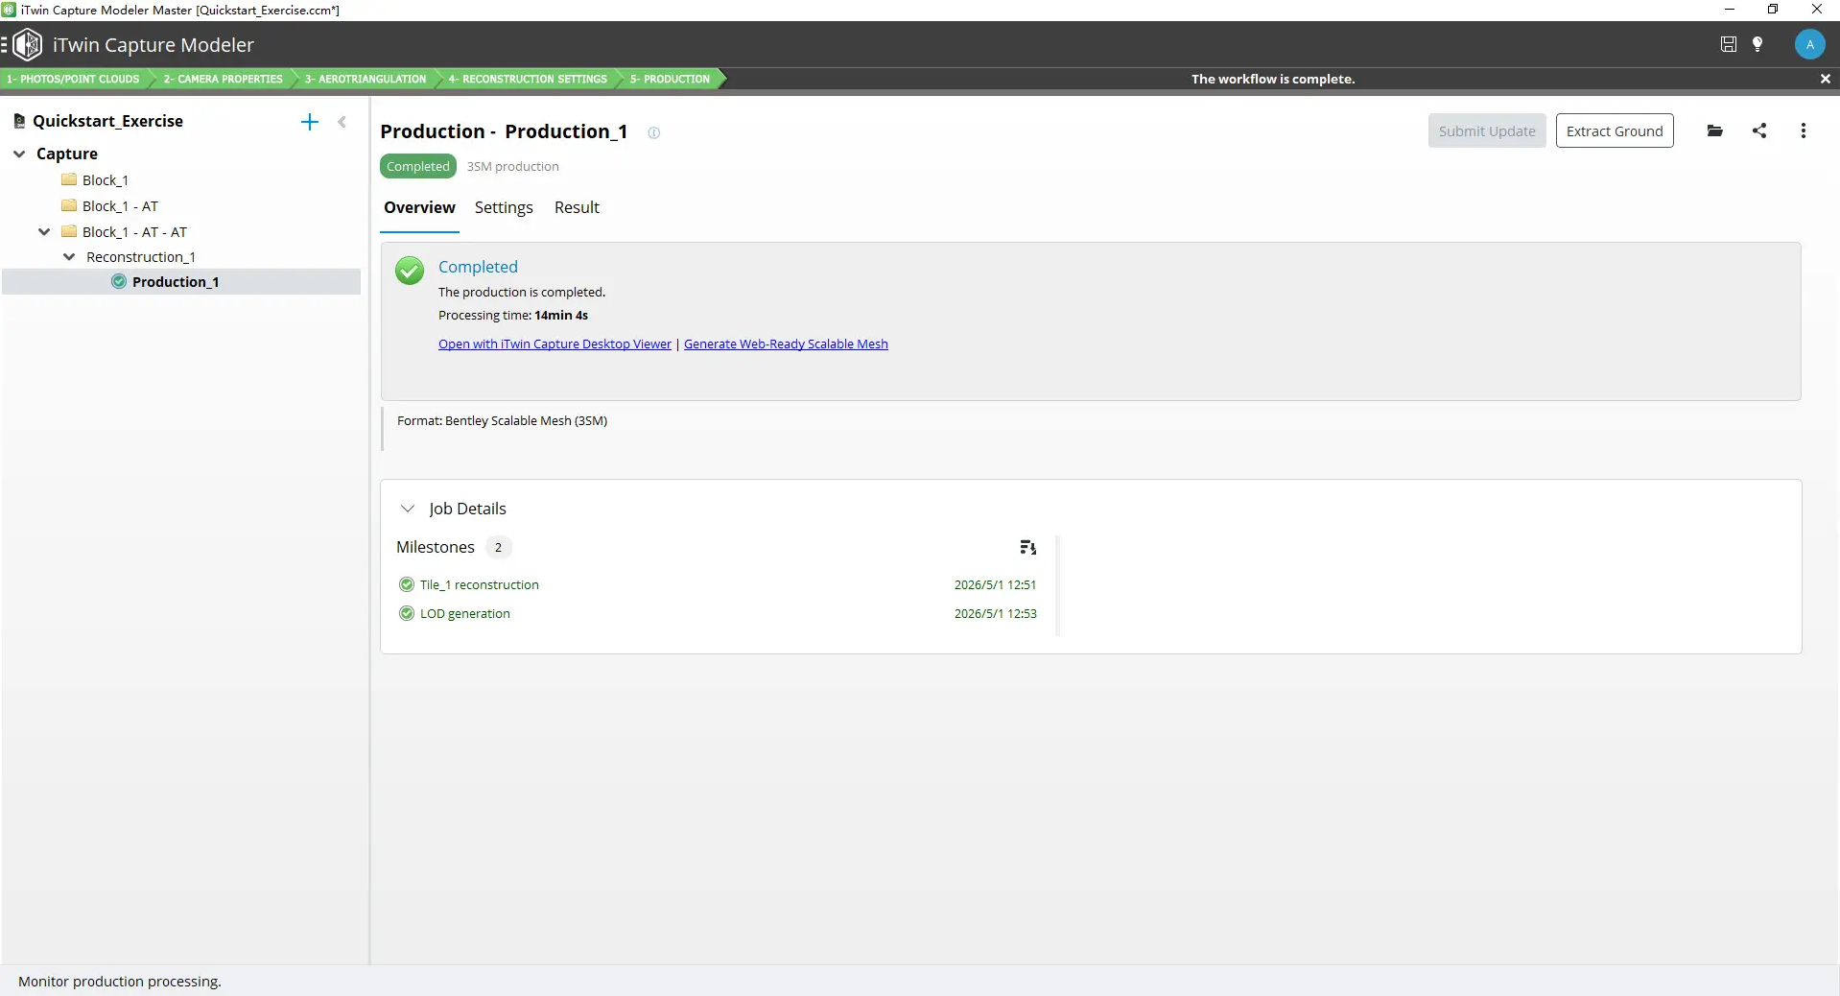Click the timestamp 2026/5/1 12:53

click(x=995, y=613)
